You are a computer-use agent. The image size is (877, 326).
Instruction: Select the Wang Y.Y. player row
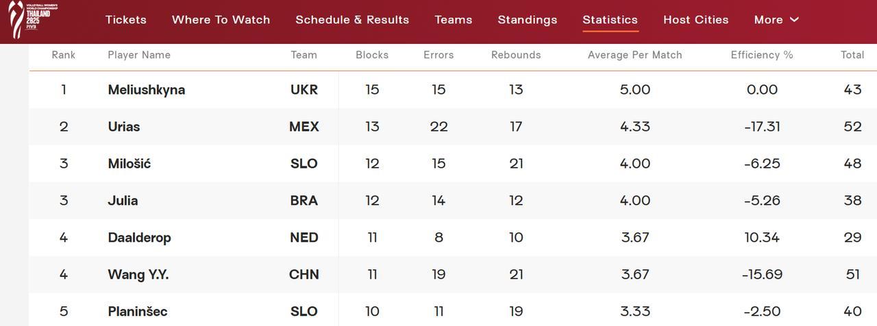(138, 275)
